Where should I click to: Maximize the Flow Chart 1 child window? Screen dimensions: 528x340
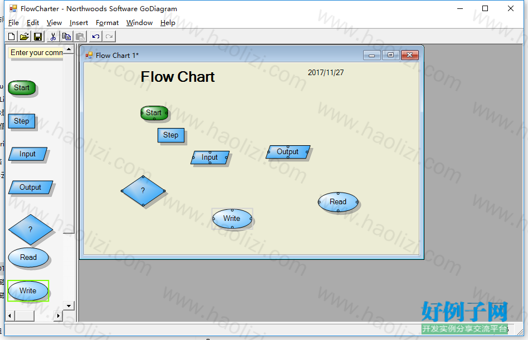point(390,55)
